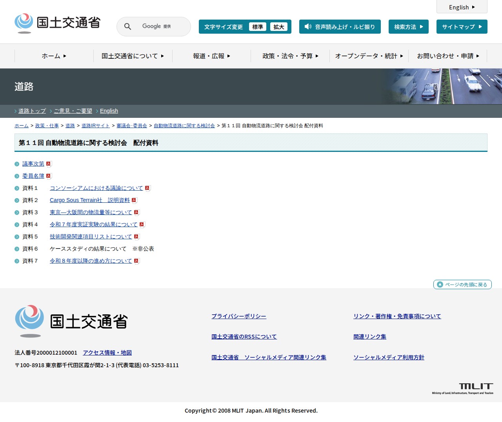This screenshot has height=422, width=502.
Task: Click the 法人番号2000012100001 text
Action: click(46, 353)
